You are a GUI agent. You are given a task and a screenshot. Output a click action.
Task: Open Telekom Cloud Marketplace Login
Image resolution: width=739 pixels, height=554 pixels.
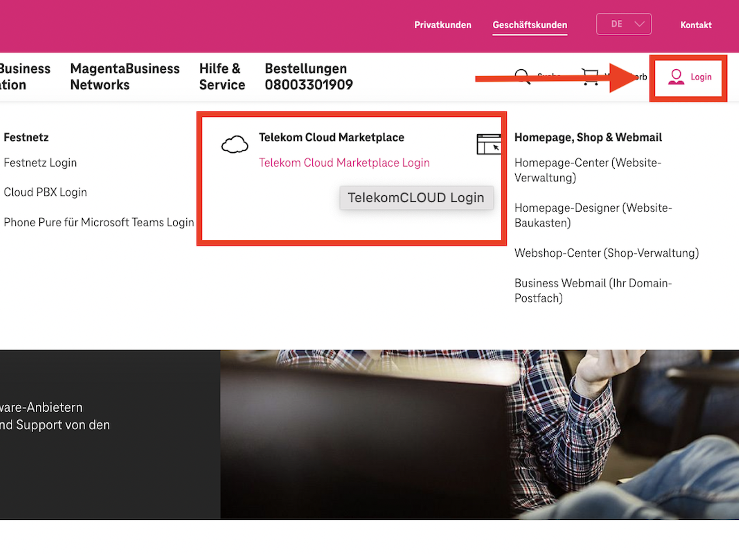click(x=344, y=162)
